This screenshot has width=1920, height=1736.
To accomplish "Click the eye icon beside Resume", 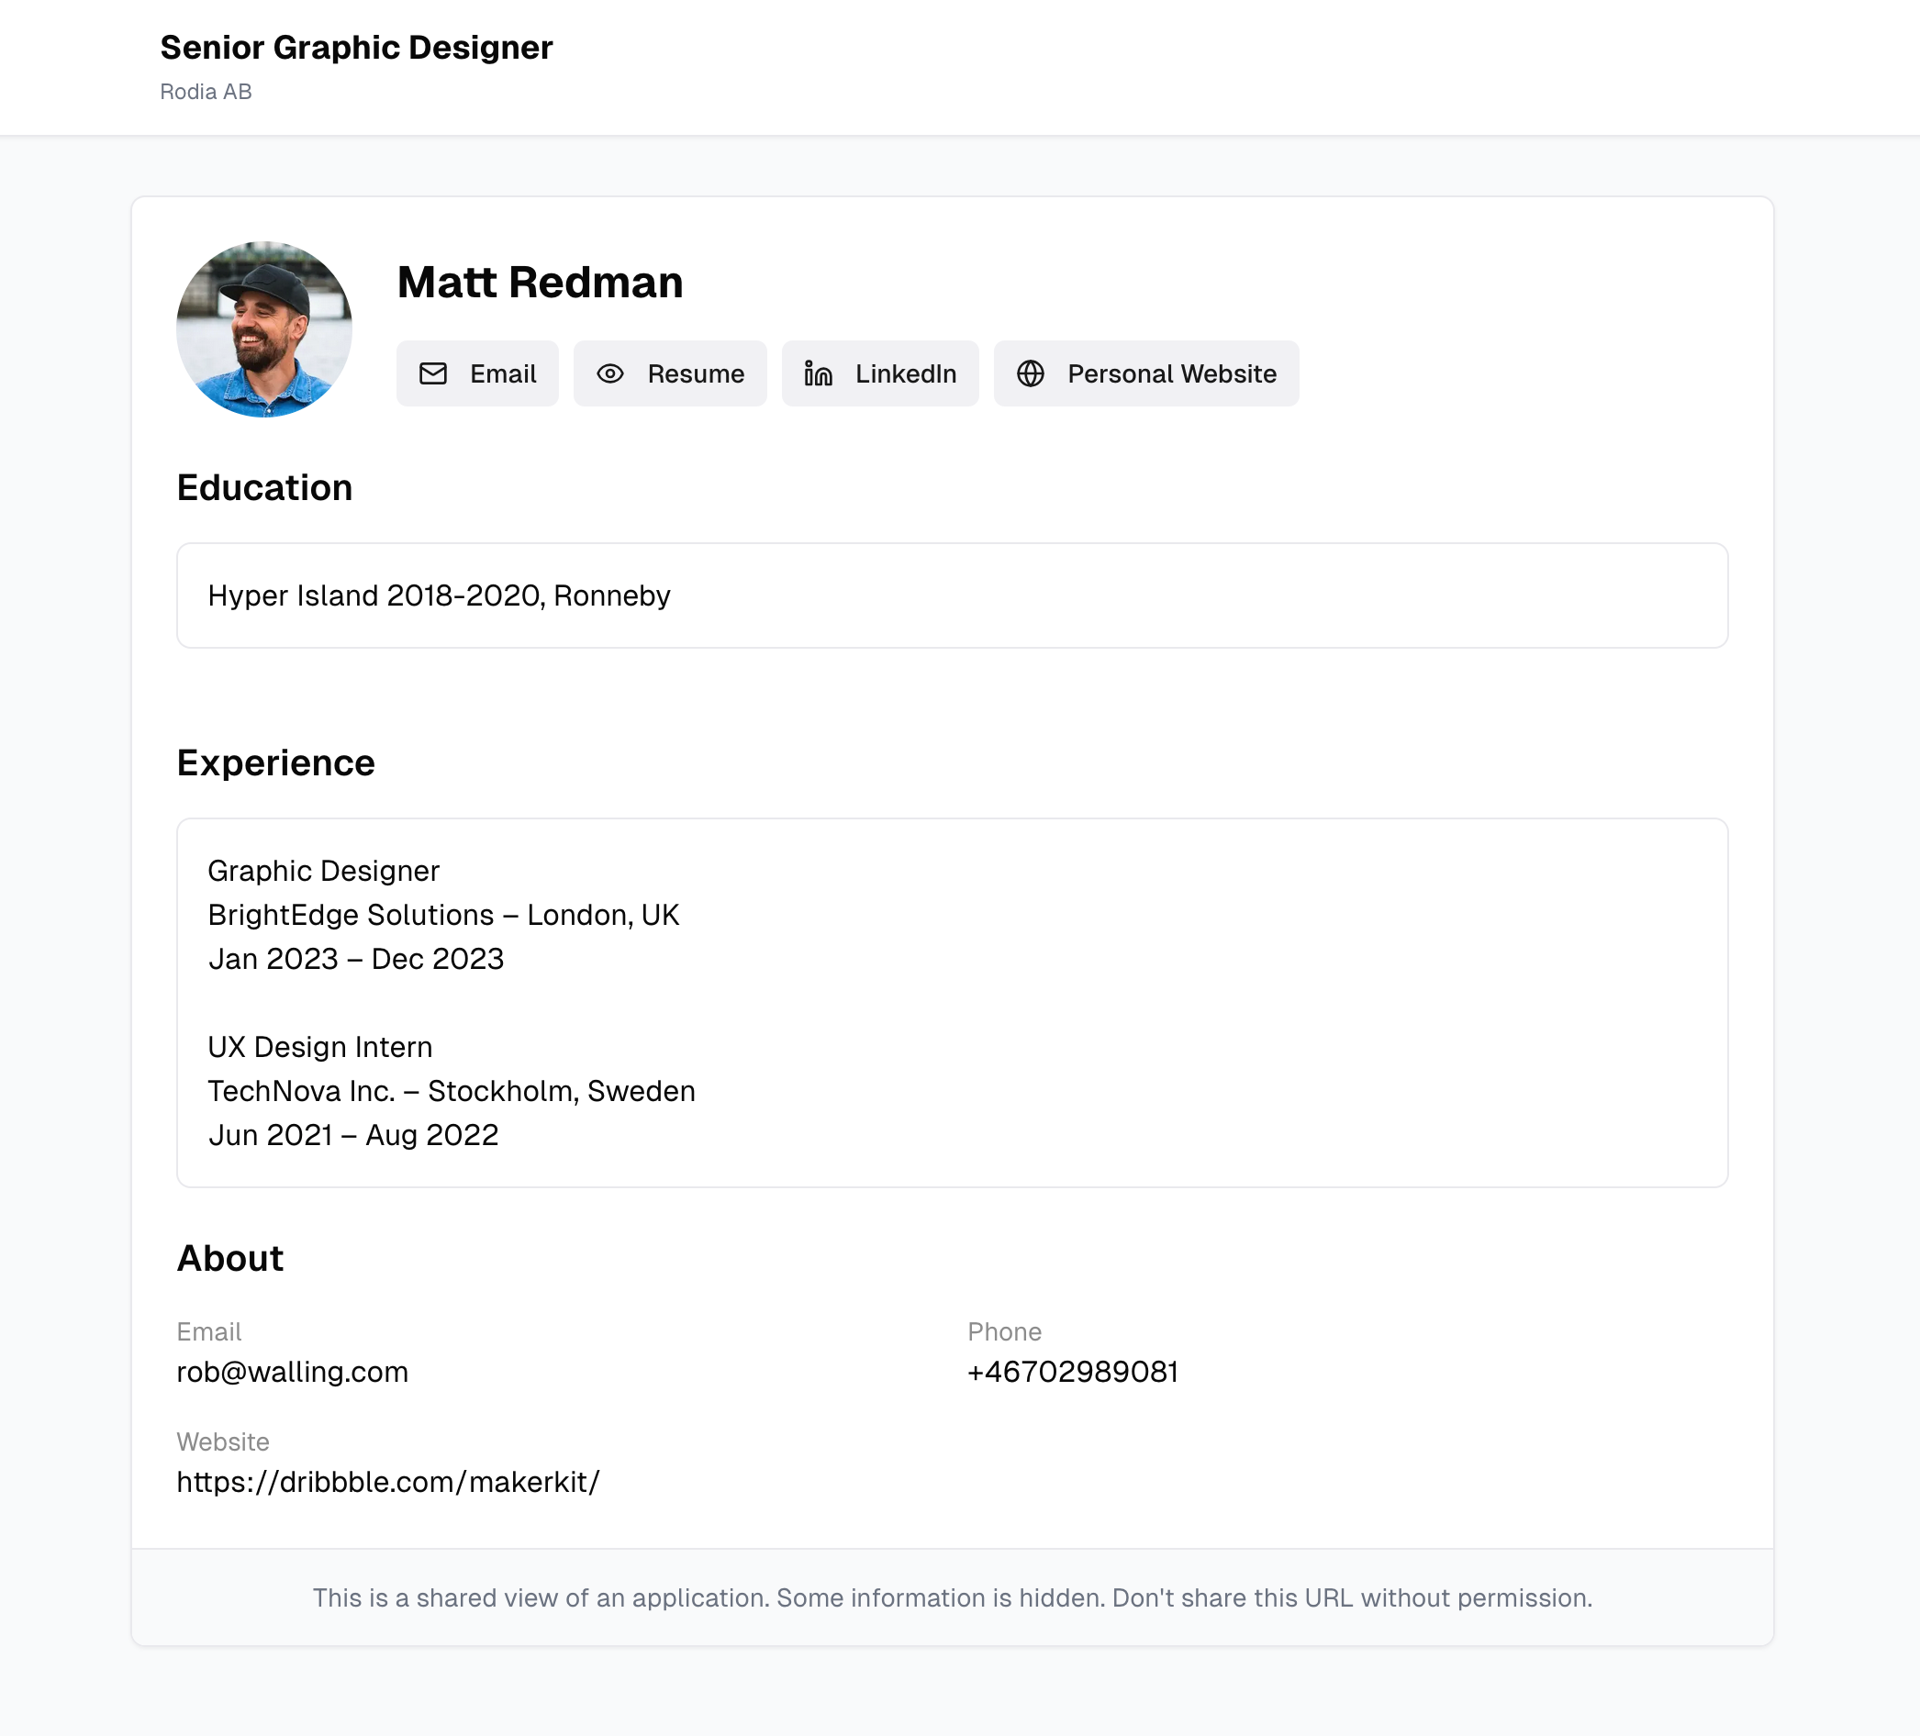I will tap(610, 373).
